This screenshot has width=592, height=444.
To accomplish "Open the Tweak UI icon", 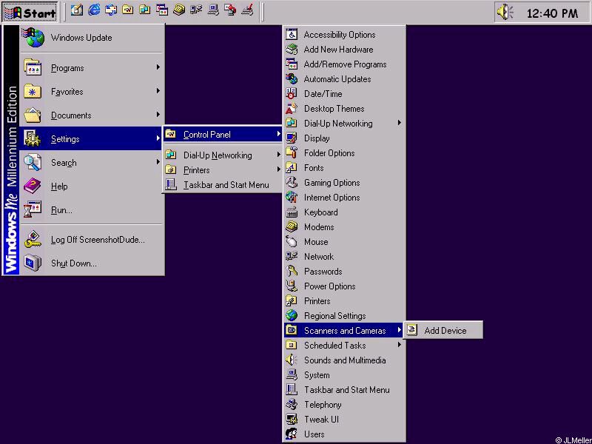I will (292, 419).
